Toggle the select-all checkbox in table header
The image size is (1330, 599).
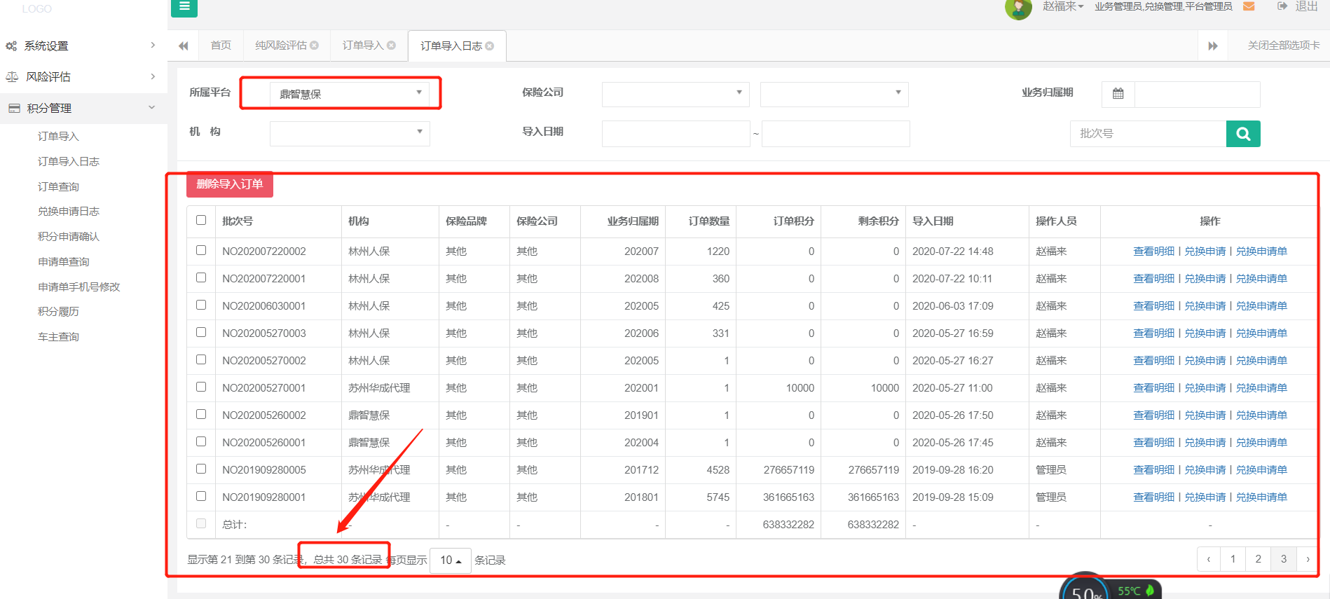coord(201,220)
